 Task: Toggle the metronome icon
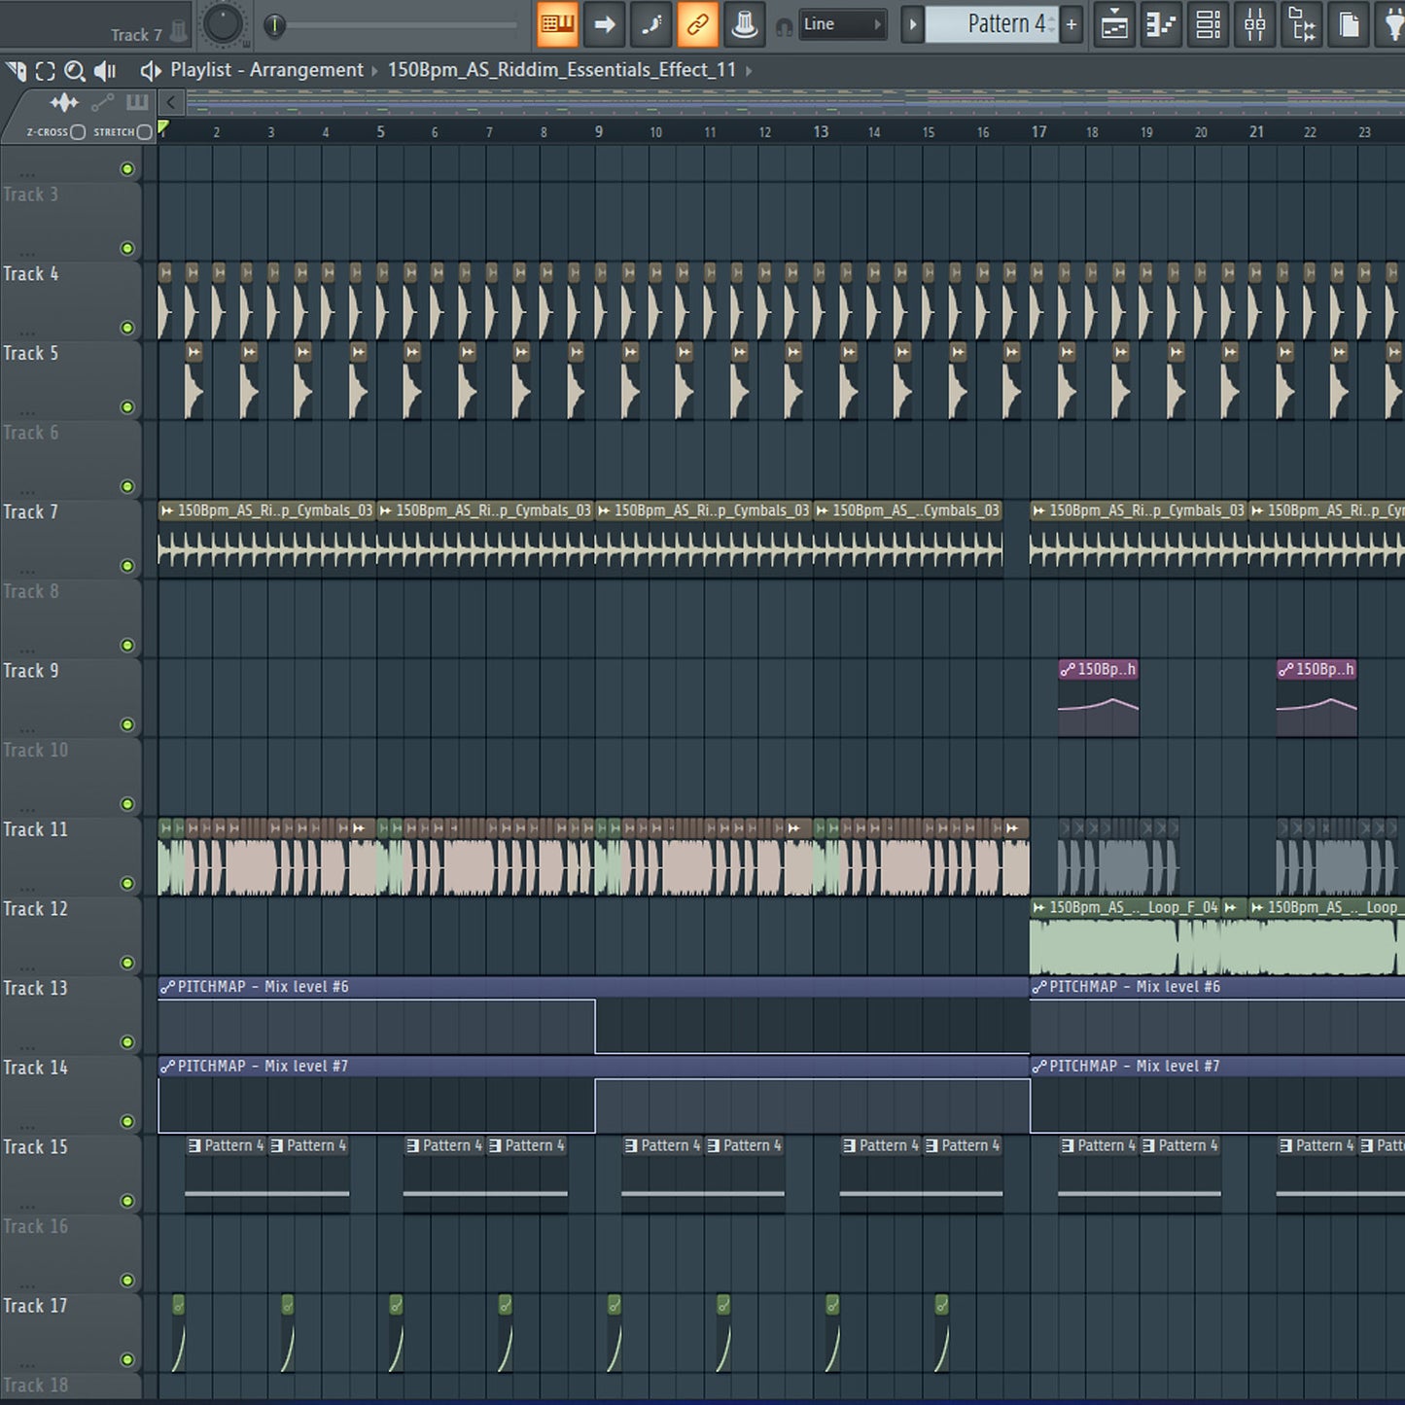(745, 24)
